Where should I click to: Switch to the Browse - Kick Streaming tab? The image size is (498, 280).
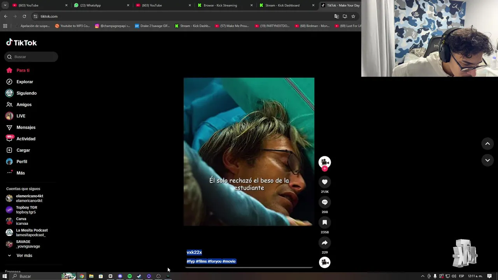224,5
